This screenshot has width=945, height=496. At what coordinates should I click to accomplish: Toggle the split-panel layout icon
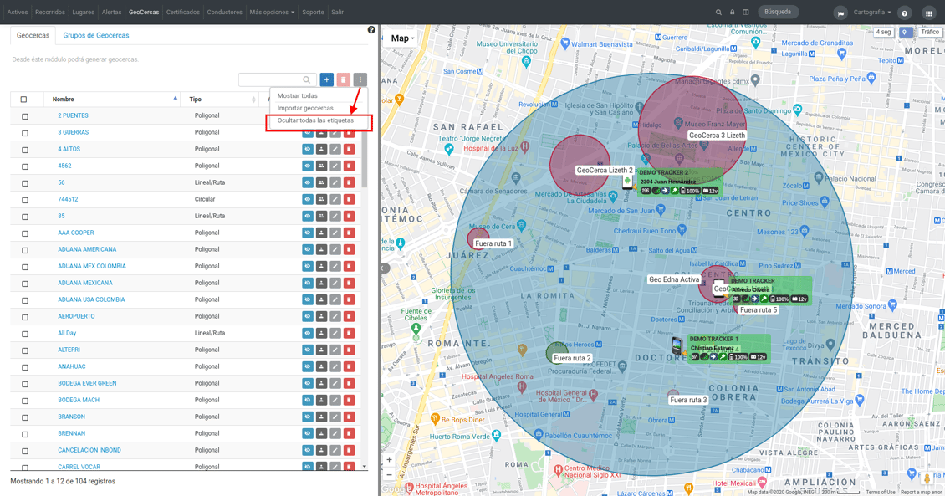746,12
